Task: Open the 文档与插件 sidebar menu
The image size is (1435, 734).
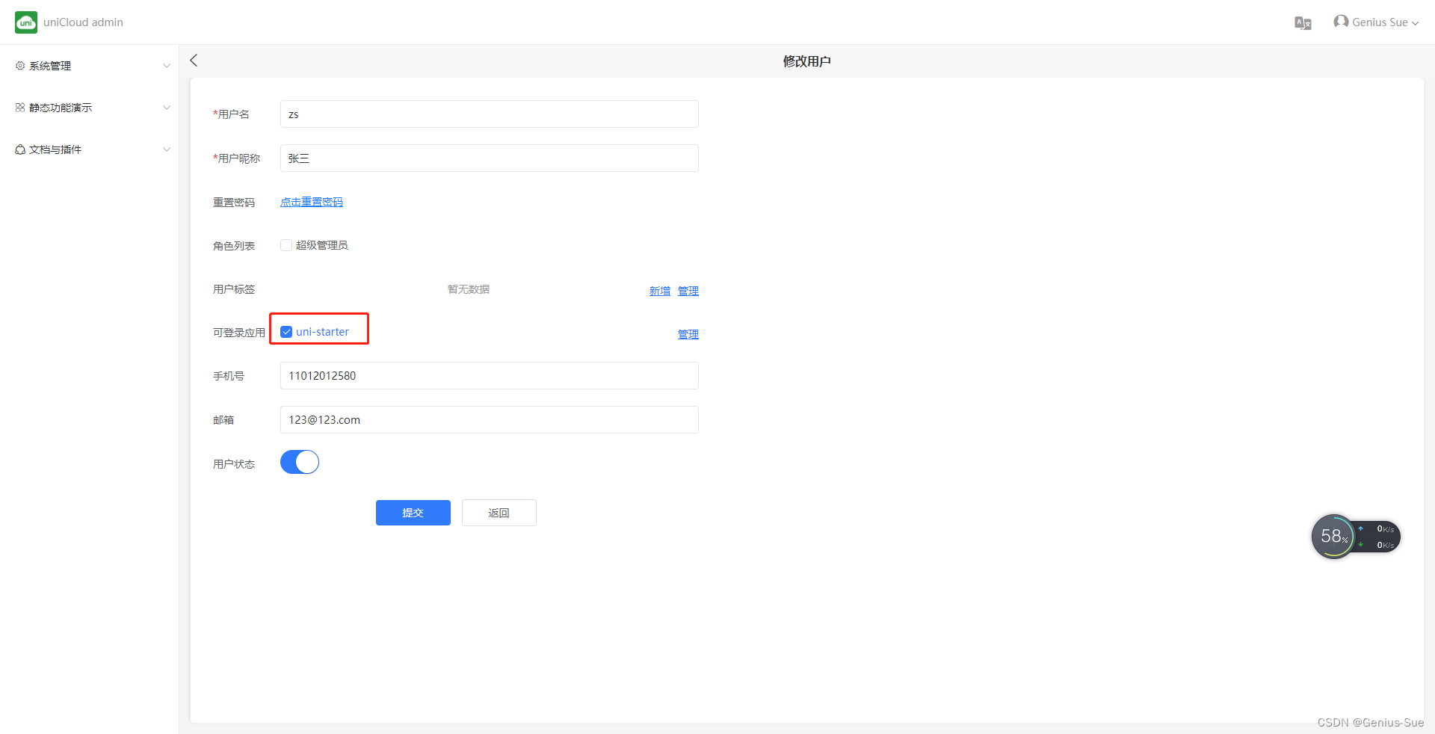Action: pos(90,149)
